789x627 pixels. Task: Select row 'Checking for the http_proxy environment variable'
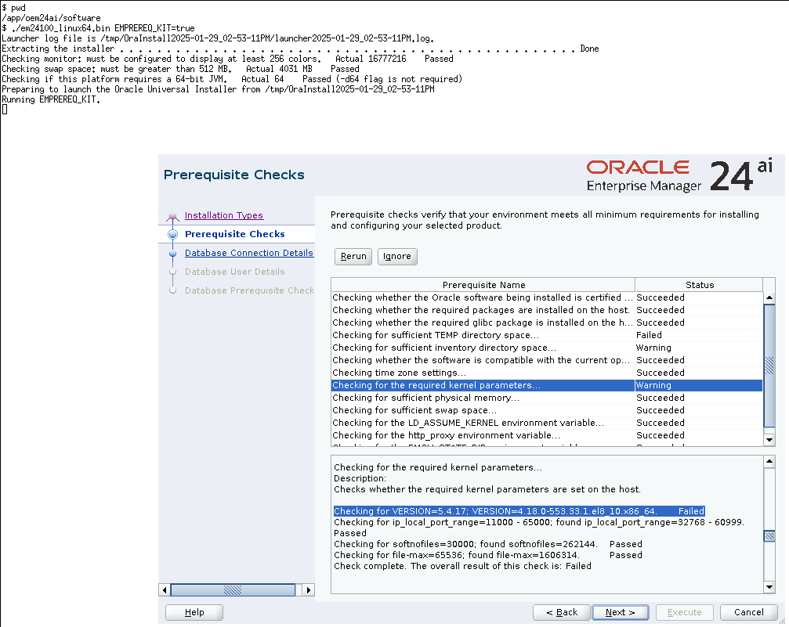(547, 435)
